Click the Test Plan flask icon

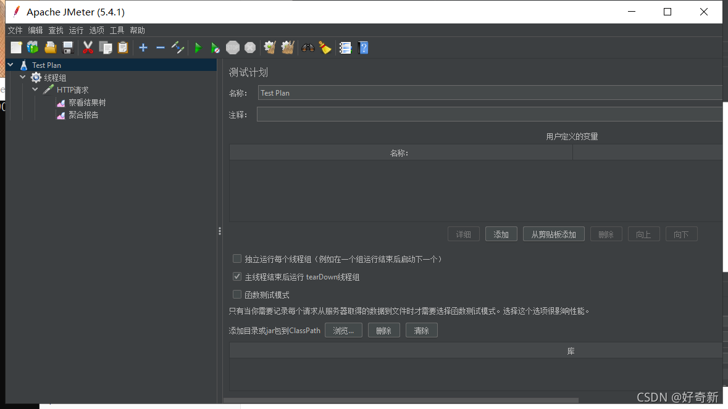coord(24,65)
